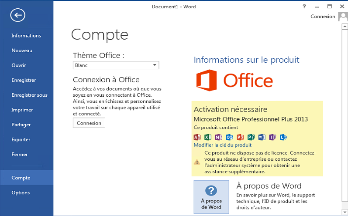Viewport: 348px width, 216px height.
Task: Click the help question mark icon
Action: [304, 7]
